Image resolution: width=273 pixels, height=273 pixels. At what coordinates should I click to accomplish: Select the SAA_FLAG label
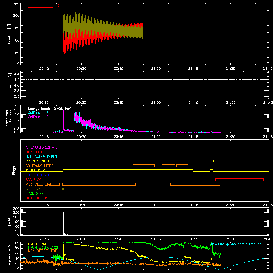(x=33, y=180)
